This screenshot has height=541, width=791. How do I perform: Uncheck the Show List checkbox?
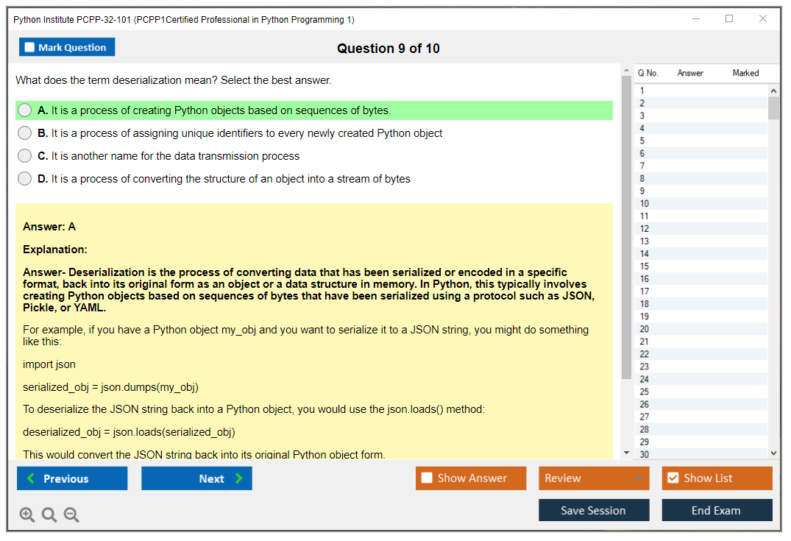[673, 478]
